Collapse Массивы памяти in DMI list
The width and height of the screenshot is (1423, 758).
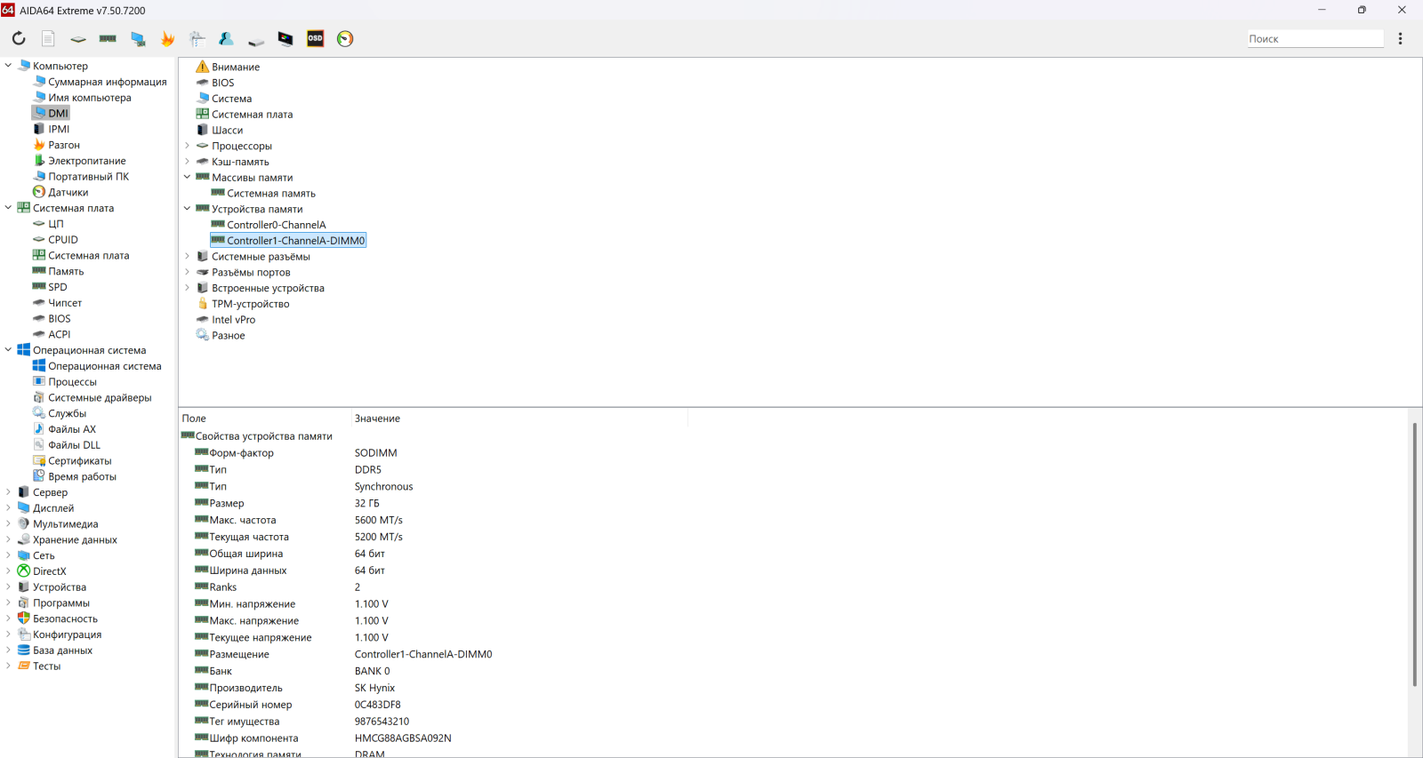click(x=187, y=177)
